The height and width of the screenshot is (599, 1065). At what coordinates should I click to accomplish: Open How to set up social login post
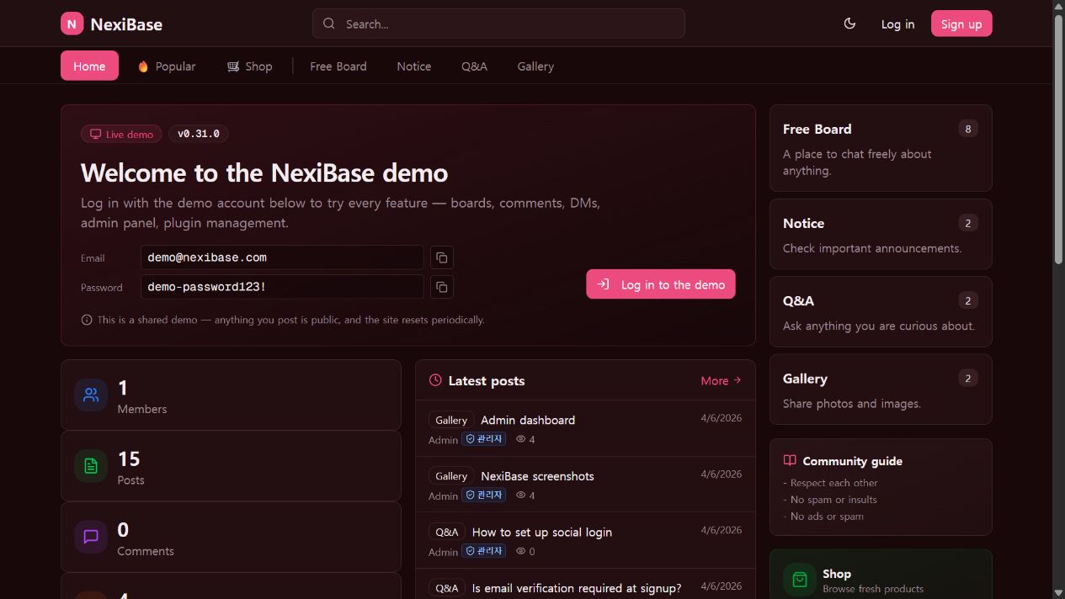[x=542, y=533]
